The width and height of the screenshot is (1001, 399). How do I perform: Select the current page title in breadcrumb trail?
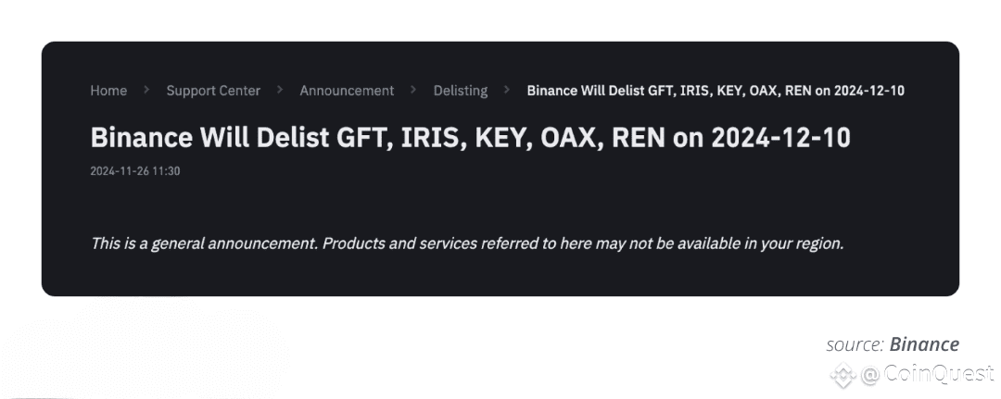716,91
